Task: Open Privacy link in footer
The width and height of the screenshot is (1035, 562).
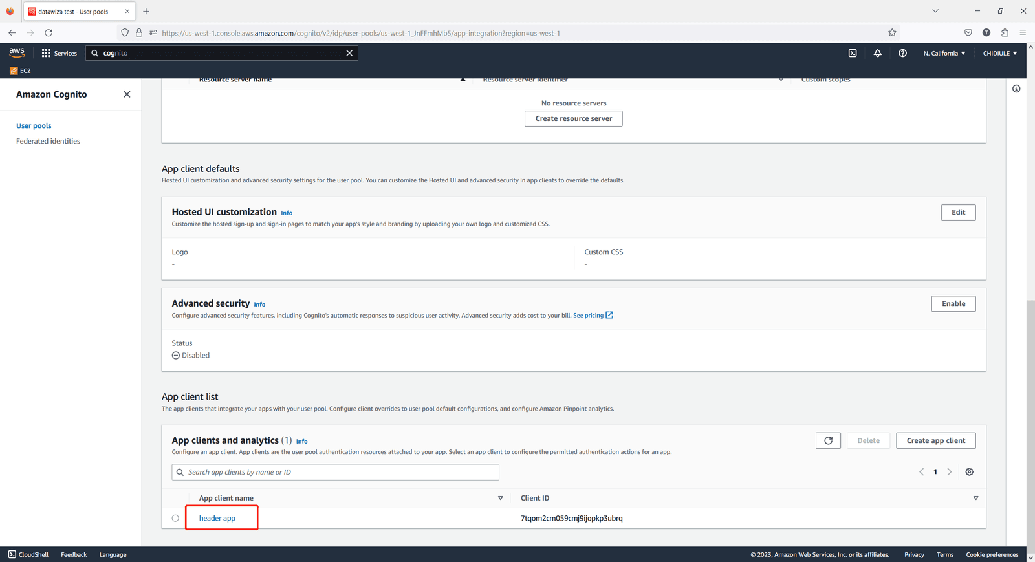Action: 914,554
